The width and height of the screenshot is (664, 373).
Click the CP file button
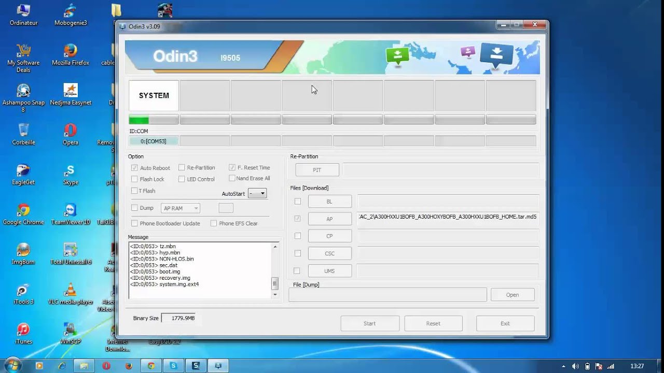(x=329, y=236)
